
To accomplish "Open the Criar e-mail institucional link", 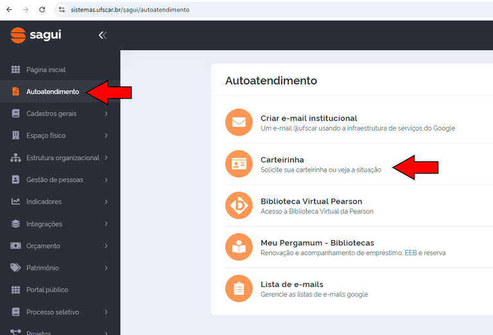I will (x=308, y=118).
